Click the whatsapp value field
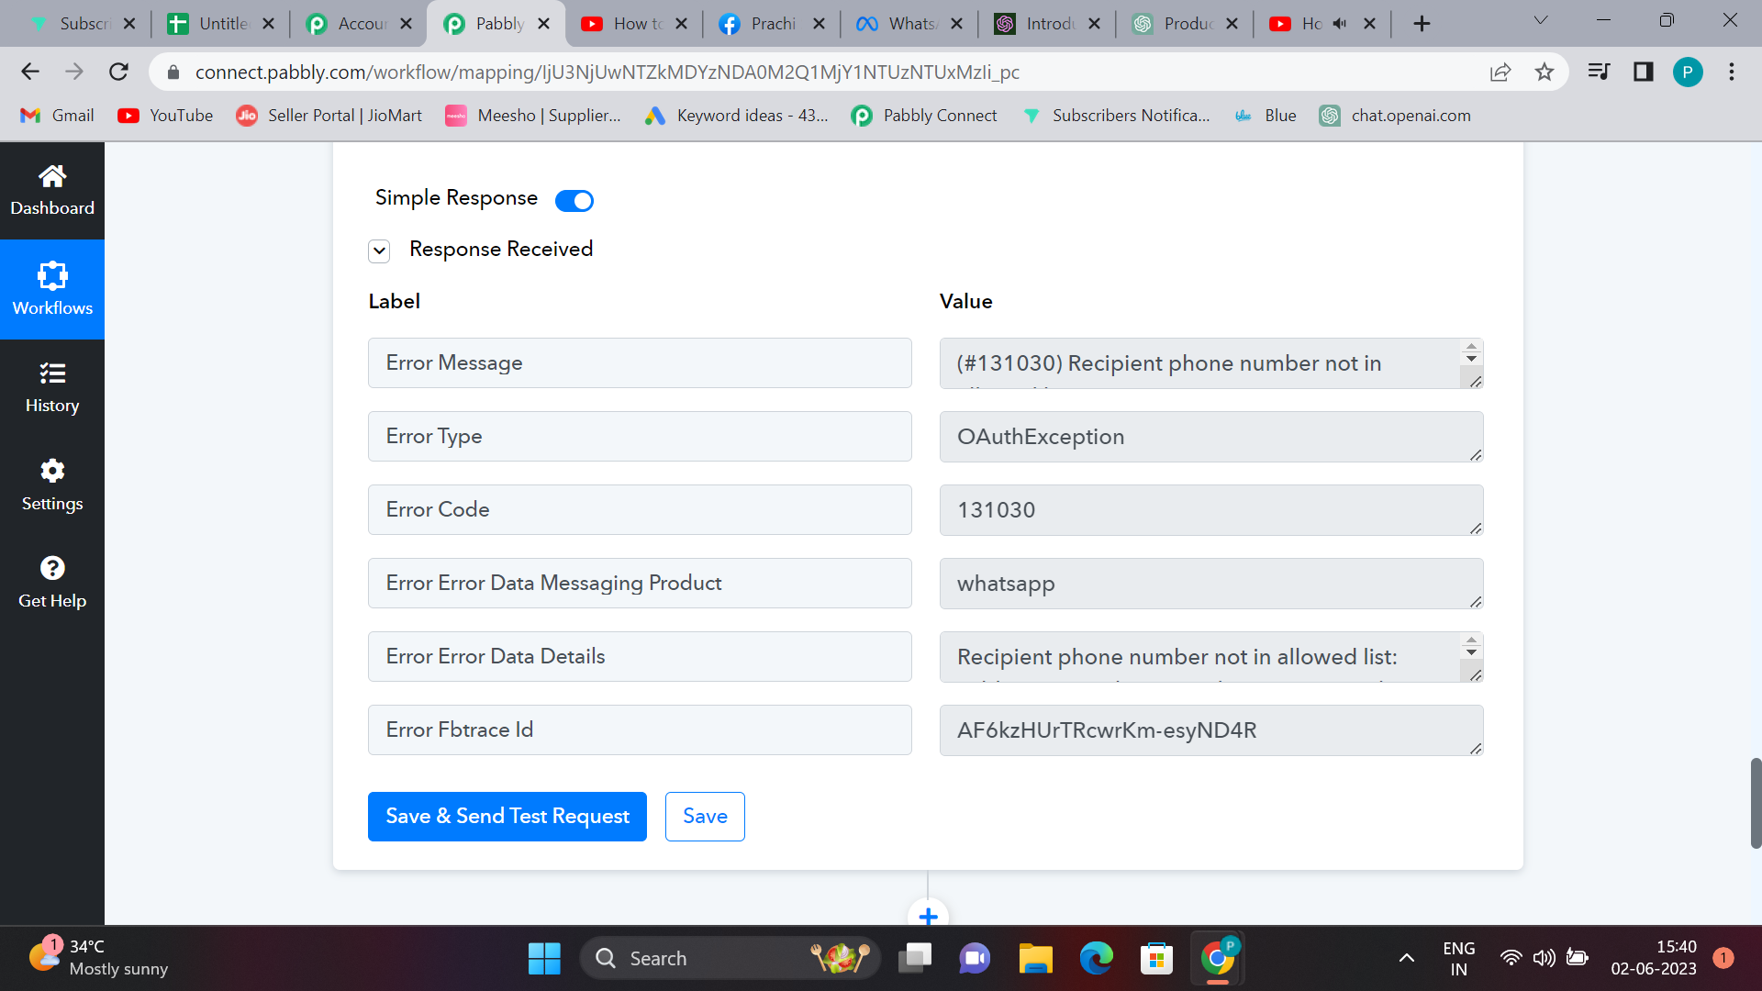 (1211, 584)
